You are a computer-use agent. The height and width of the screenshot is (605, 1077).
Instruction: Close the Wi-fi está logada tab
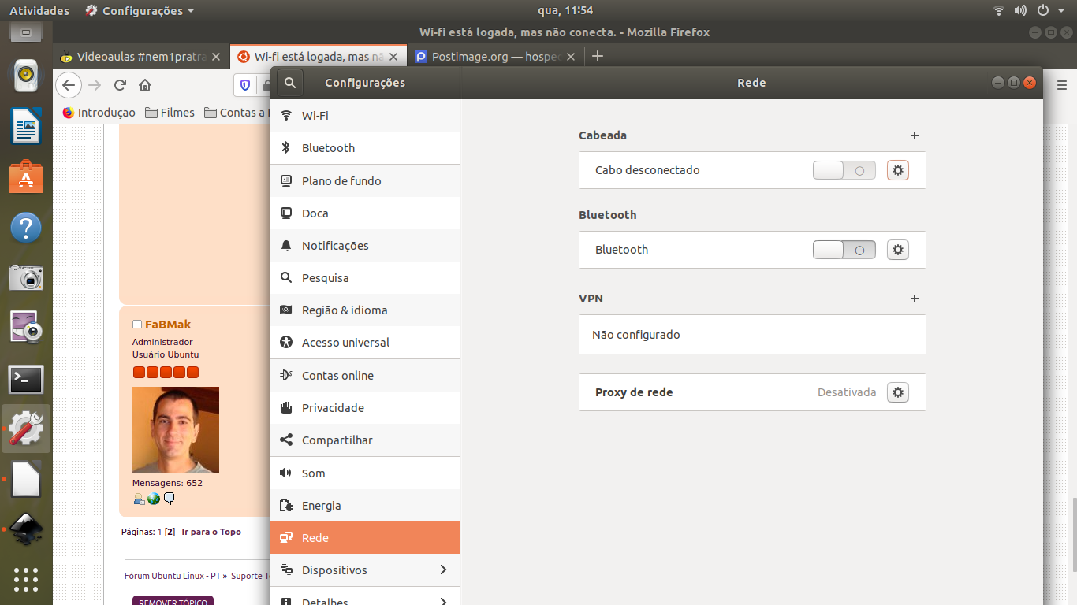(x=393, y=57)
